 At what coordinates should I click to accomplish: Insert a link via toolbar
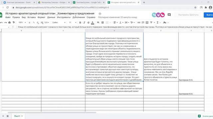point(139,22)
